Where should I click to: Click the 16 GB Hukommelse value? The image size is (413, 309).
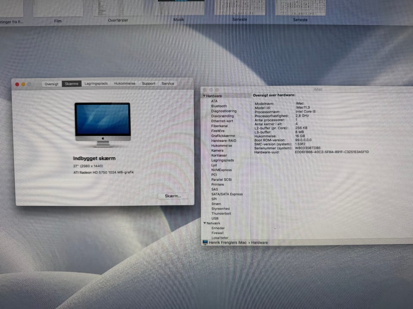click(300, 136)
